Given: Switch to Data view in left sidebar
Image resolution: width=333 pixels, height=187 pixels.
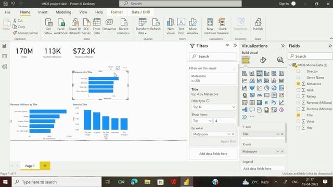Looking at the screenshot, I should [5, 56].
